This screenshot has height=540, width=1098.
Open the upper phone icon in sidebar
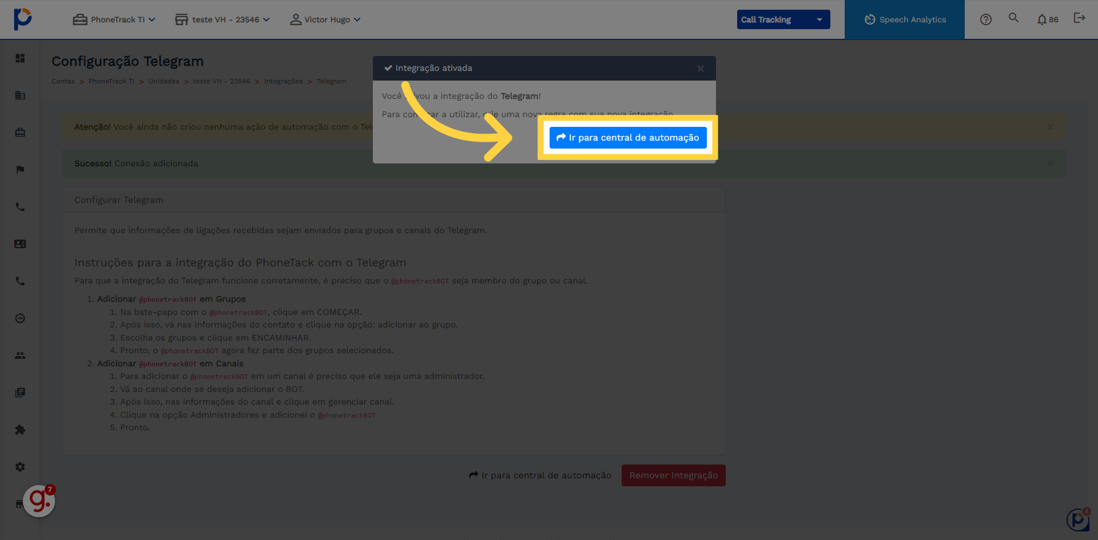point(20,207)
